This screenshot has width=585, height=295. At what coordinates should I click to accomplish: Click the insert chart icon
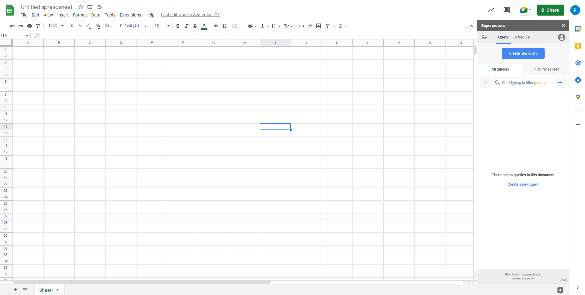pos(319,26)
